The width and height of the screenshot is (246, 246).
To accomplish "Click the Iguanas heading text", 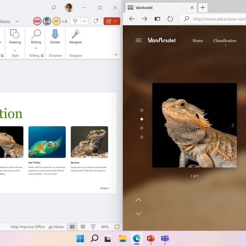I will [75, 163].
